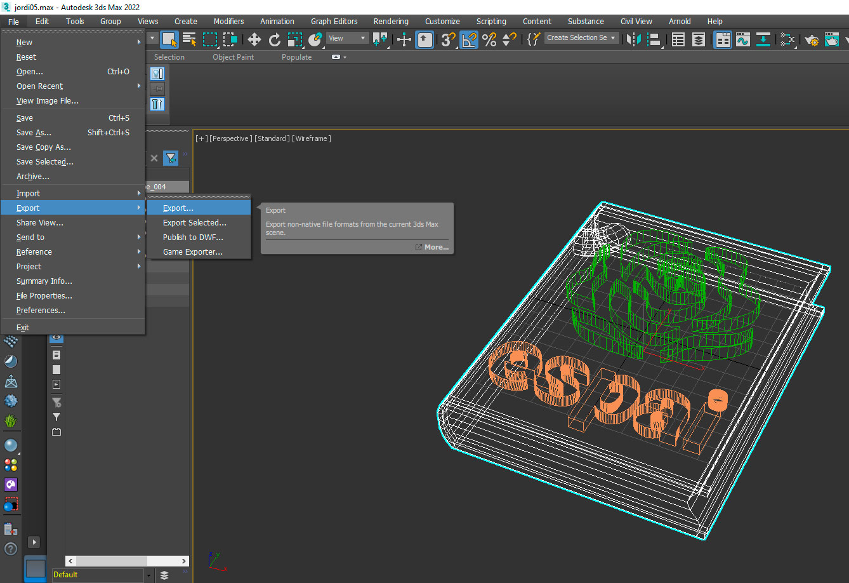Click the horizontal scrollbar in scene explorer
Screen dimensions: 849x583
pyautogui.click(x=111, y=561)
